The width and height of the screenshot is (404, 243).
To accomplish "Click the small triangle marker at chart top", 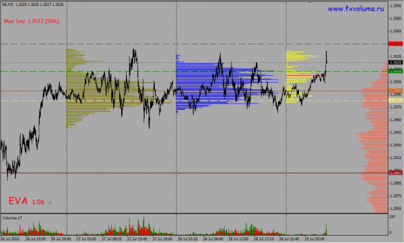I will pos(310,2).
